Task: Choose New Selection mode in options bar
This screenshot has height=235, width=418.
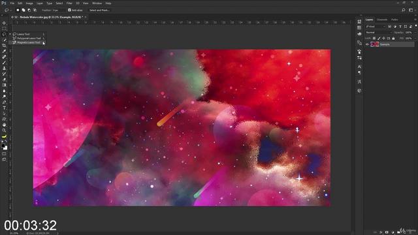Action: pos(18,10)
